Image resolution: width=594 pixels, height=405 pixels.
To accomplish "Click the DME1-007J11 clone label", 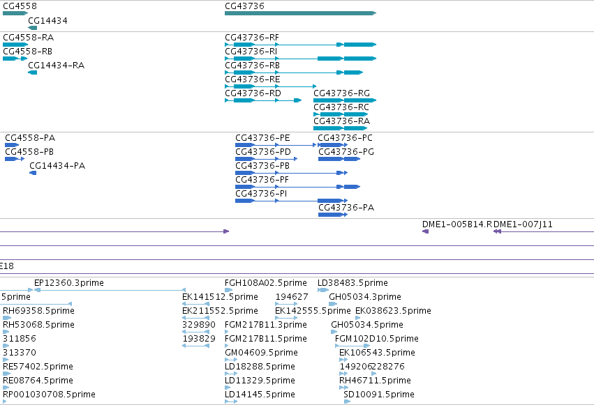I will click(x=523, y=224).
